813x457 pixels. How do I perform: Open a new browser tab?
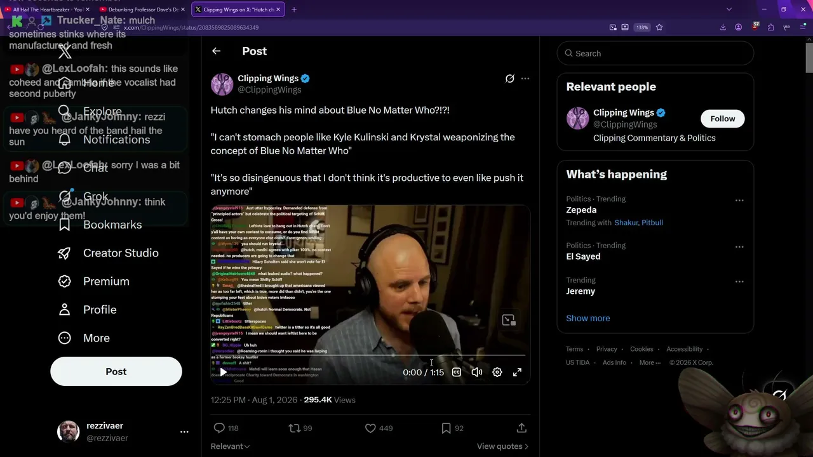click(294, 10)
